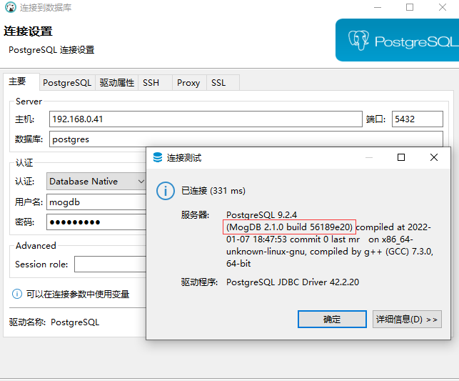Click the 已连接 (331 ms) status text
The image size is (459, 381).
pyautogui.click(x=213, y=191)
